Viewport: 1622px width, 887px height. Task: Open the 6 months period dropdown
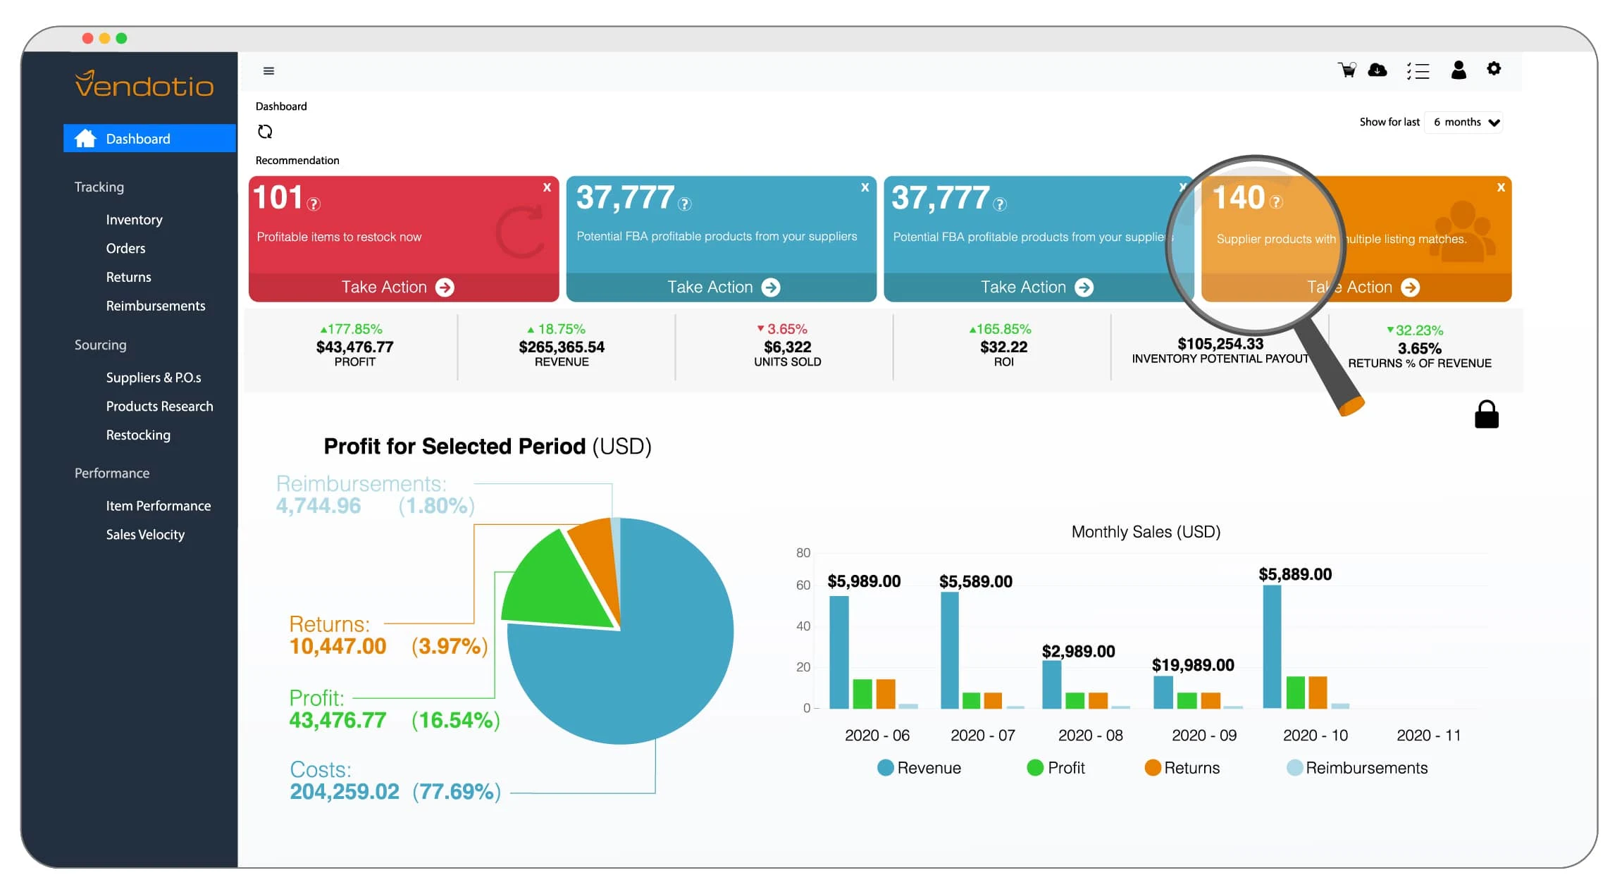tap(1464, 122)
